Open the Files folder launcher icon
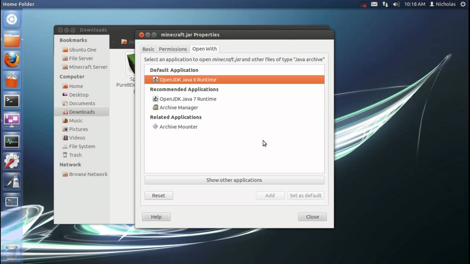The height and width of the screenshot is (264, 470). (x=11, y=40)
